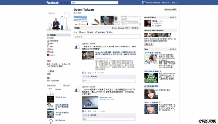Open i-part.com.tw ad photo
This screenshot has height=124, width=218.
coord(151,94)
